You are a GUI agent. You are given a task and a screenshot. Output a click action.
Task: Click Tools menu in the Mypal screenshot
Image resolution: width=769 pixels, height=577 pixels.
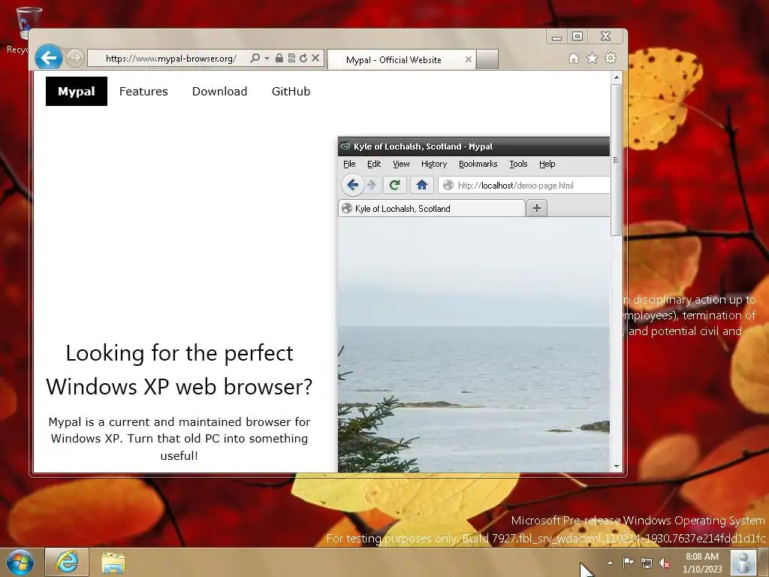(x=518, y=164)
